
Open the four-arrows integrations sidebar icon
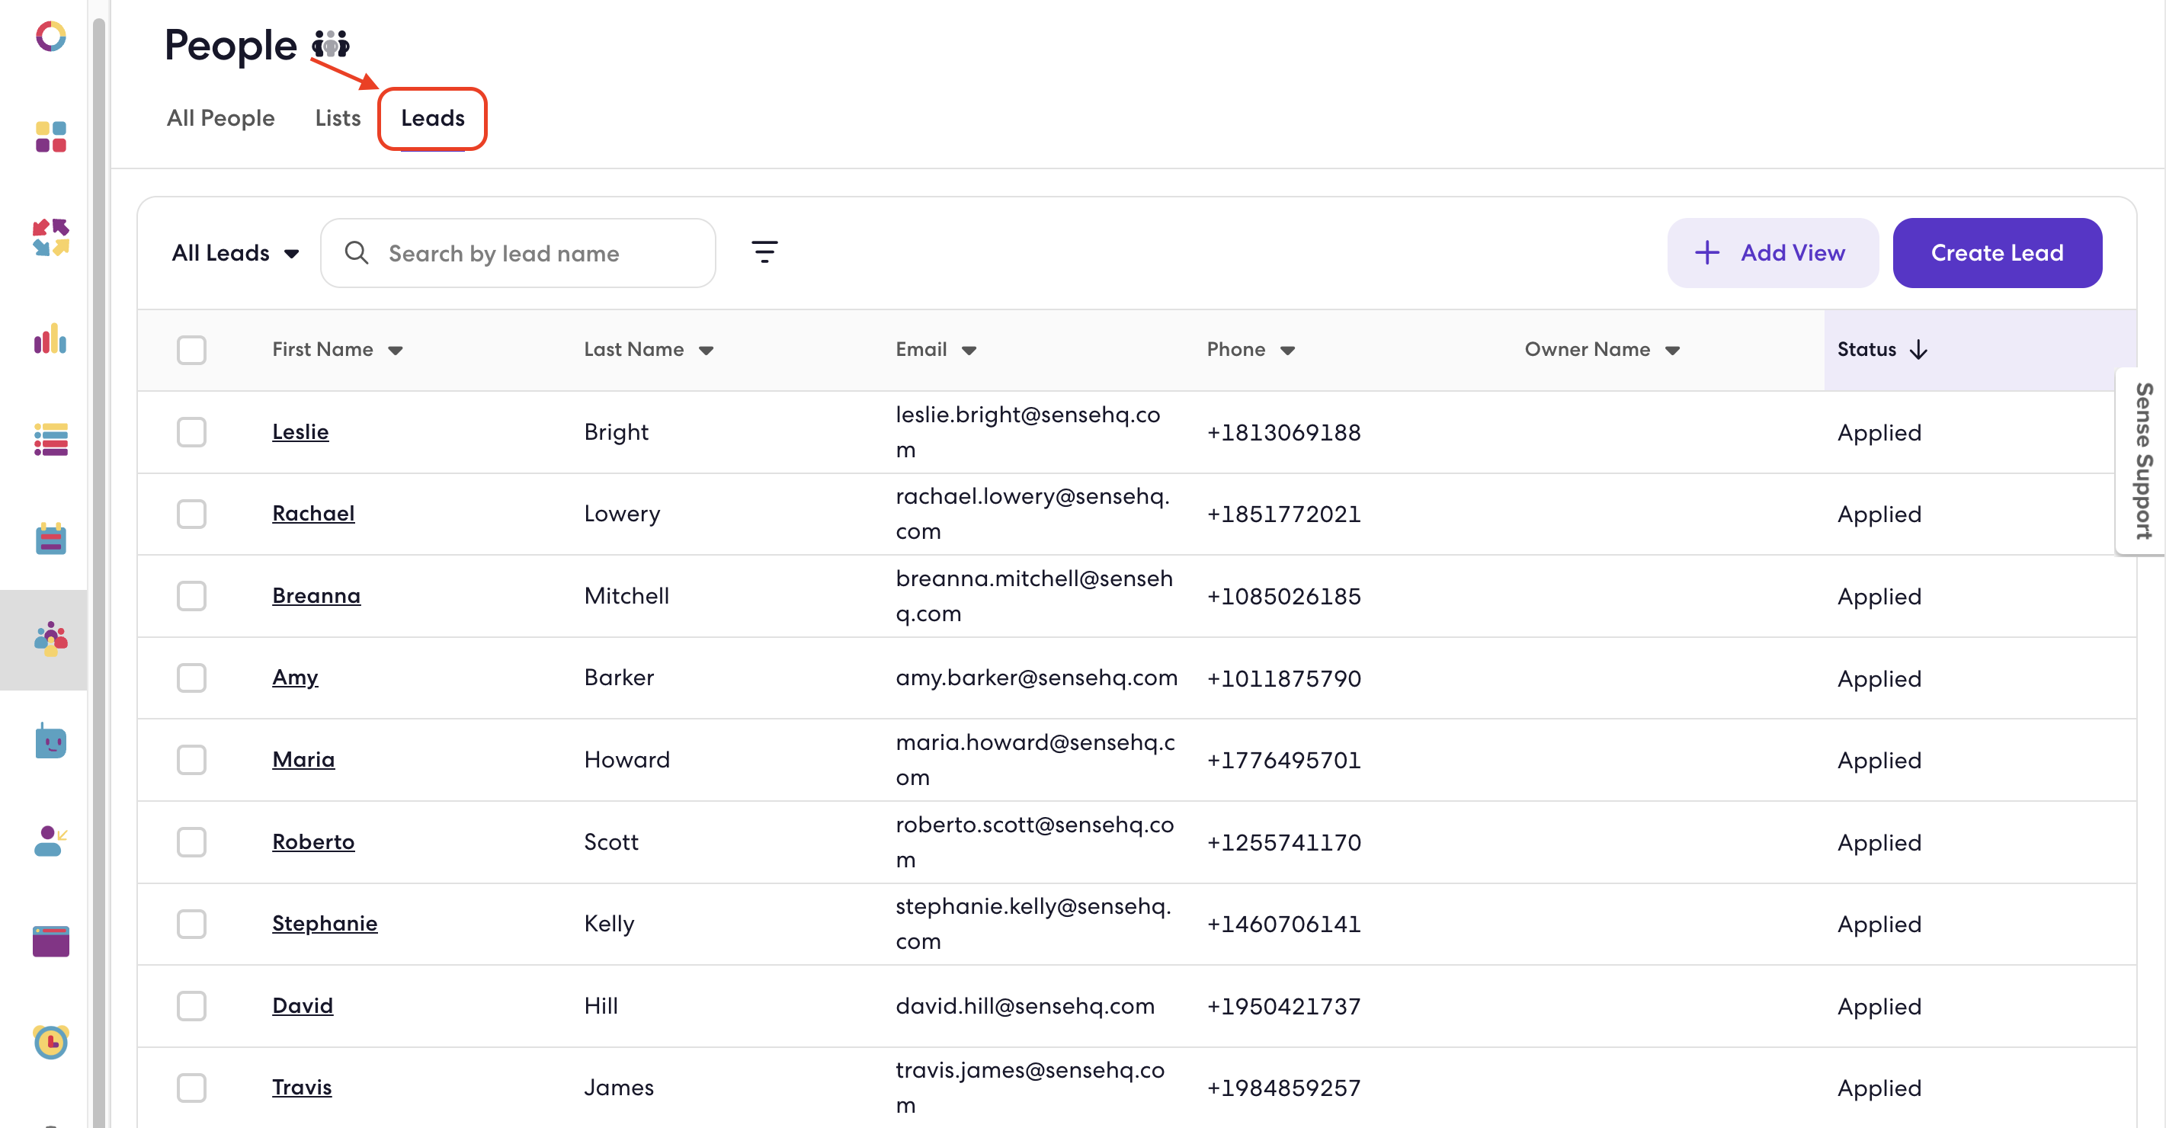coord(50,237)
